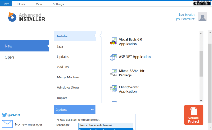212x130 pixels.
Task: Click Log in with your account link
Action: 185,17
